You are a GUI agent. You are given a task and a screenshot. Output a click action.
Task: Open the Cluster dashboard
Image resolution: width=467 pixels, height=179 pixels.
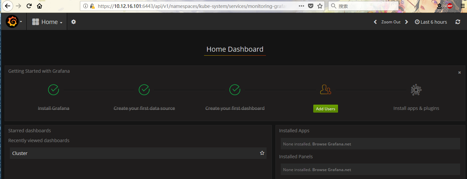coord(138,153)
